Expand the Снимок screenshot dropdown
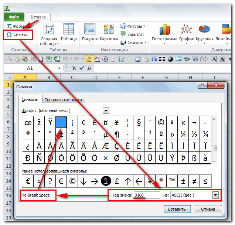This screenshot has height=225, width=235. (145, 42)
